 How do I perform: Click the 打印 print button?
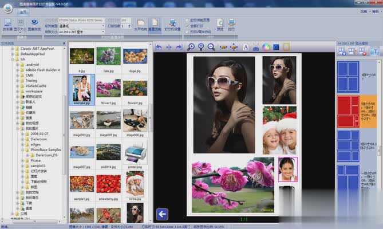click(231, 24)
